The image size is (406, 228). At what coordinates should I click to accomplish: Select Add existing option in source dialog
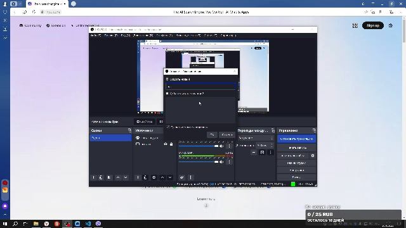coord(167,94)
